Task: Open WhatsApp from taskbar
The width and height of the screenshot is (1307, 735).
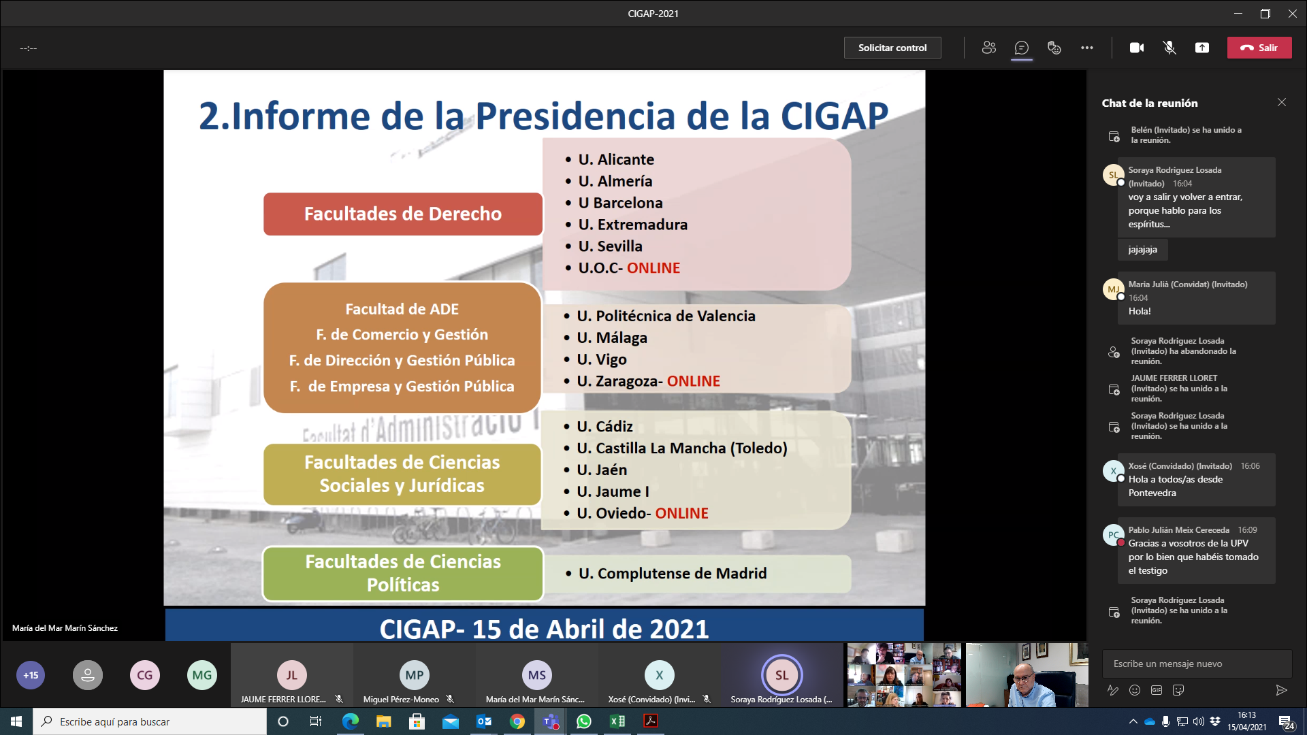Action: (584, 721)
